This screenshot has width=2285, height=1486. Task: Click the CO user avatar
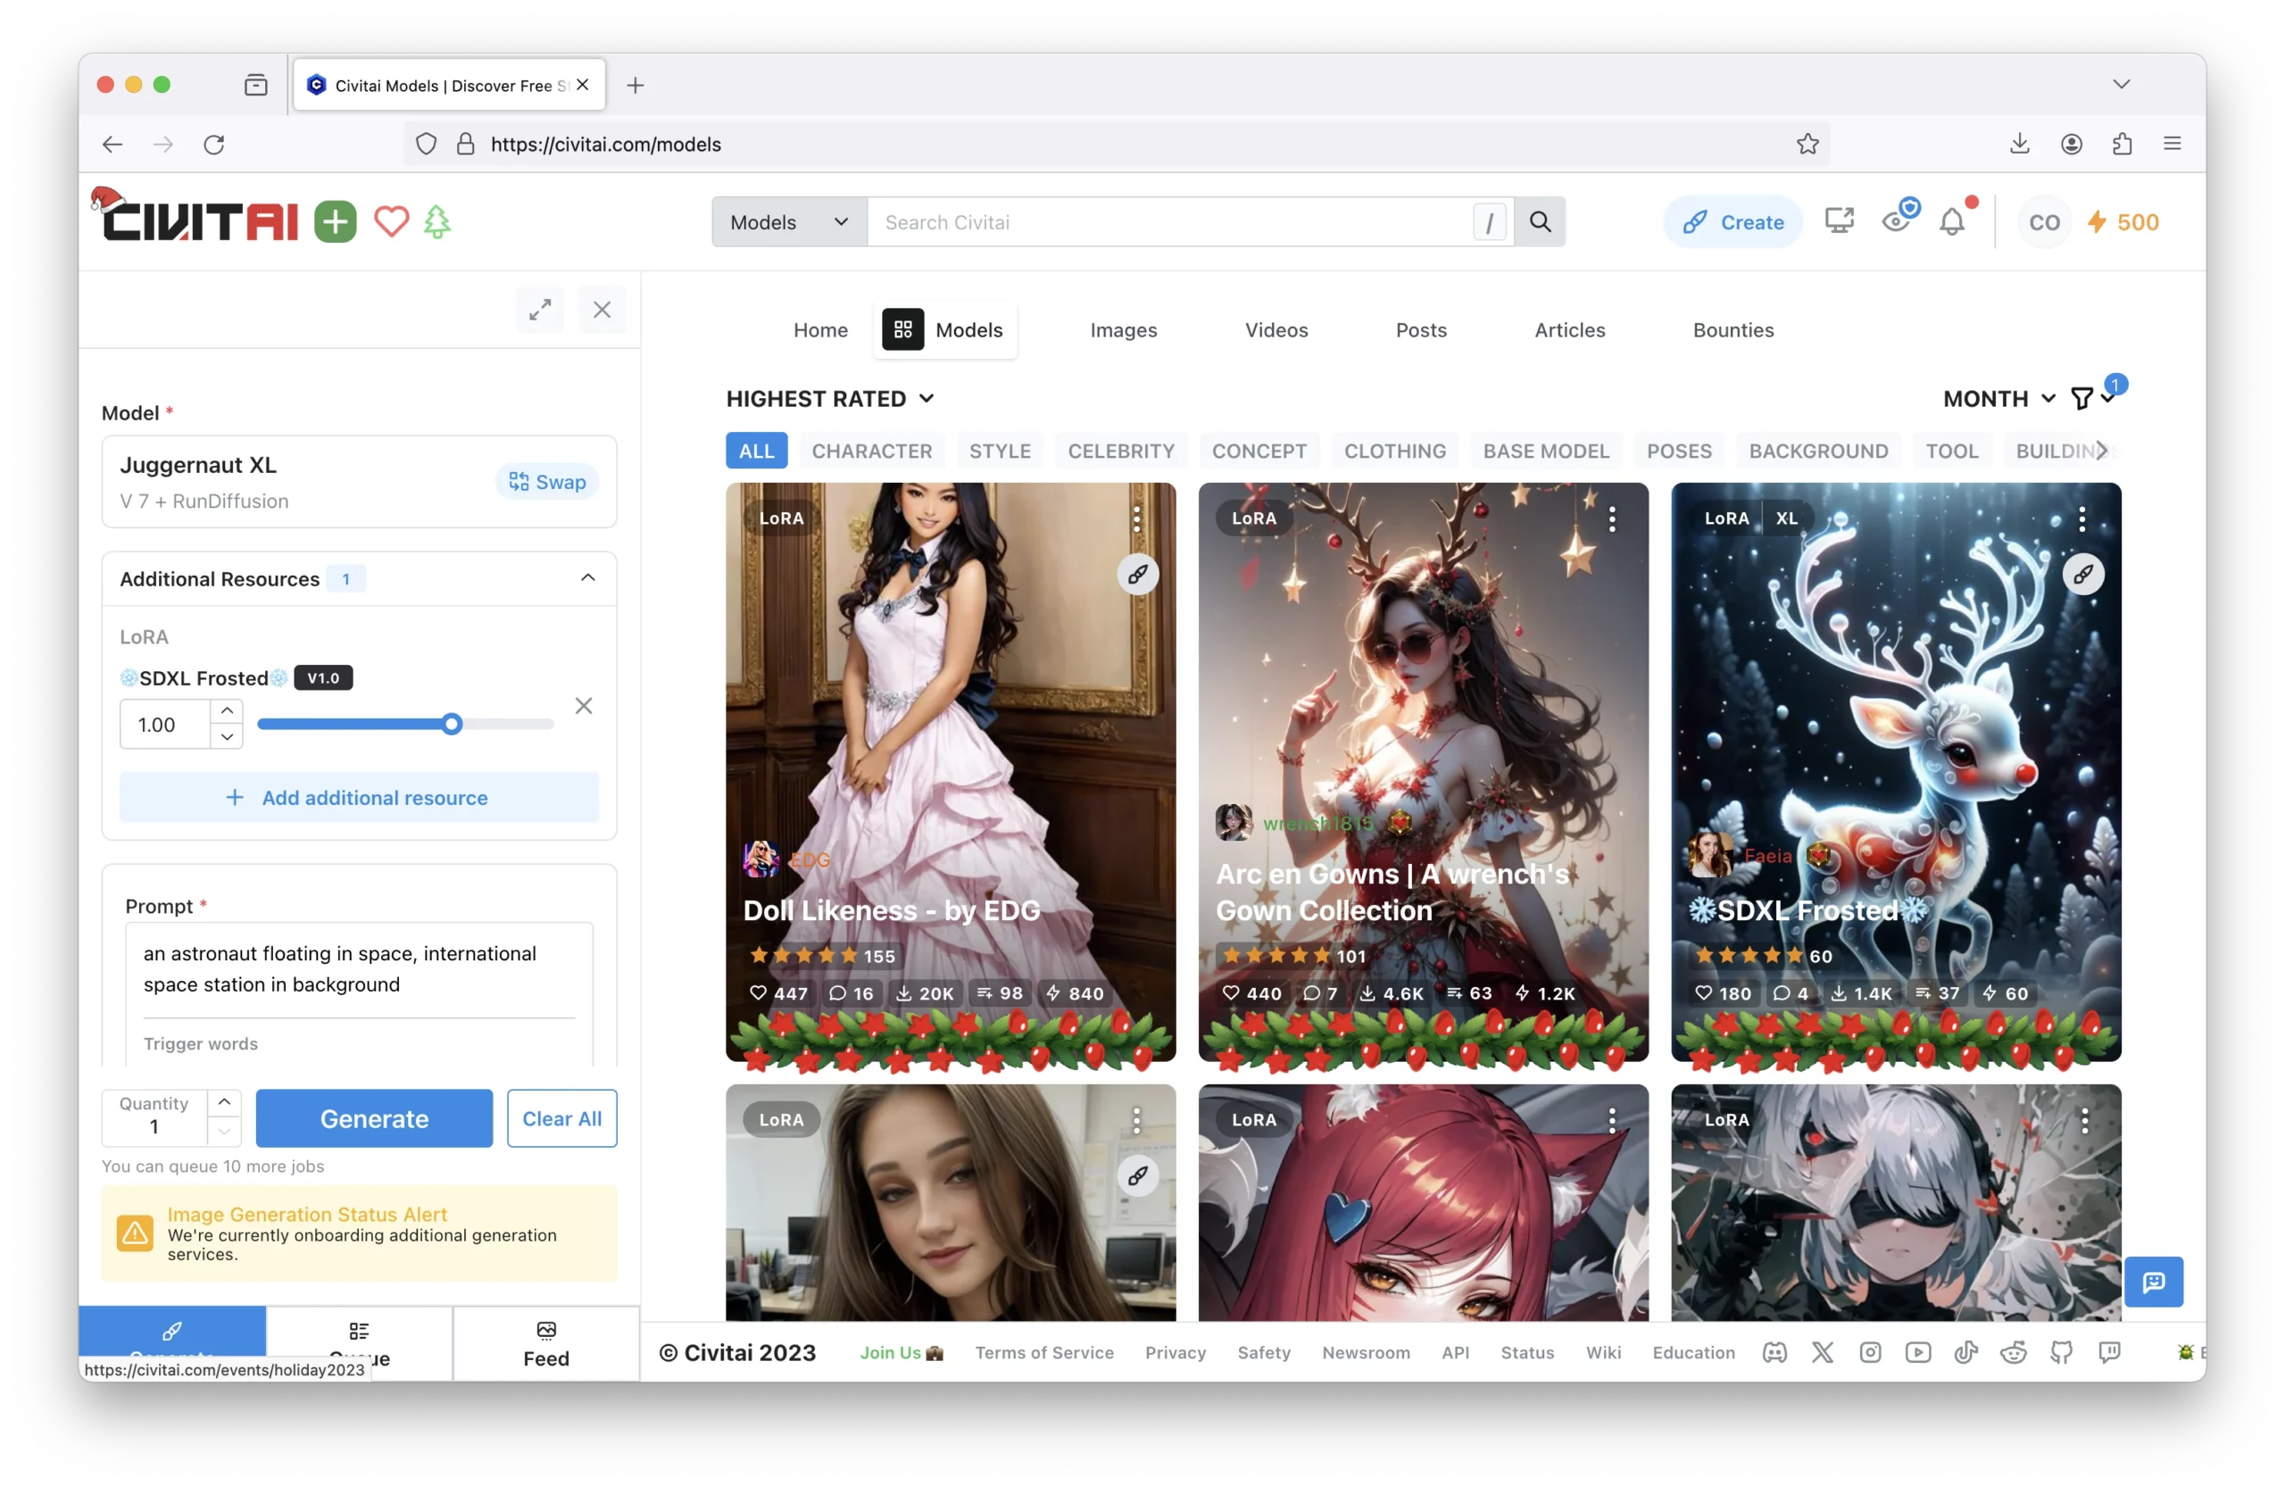tap(2044, 221)
